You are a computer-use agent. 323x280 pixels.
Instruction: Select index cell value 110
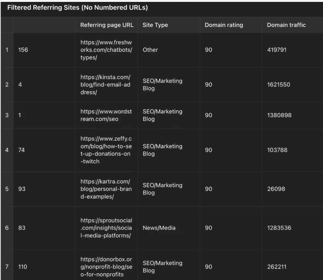(x=22, y=267)
